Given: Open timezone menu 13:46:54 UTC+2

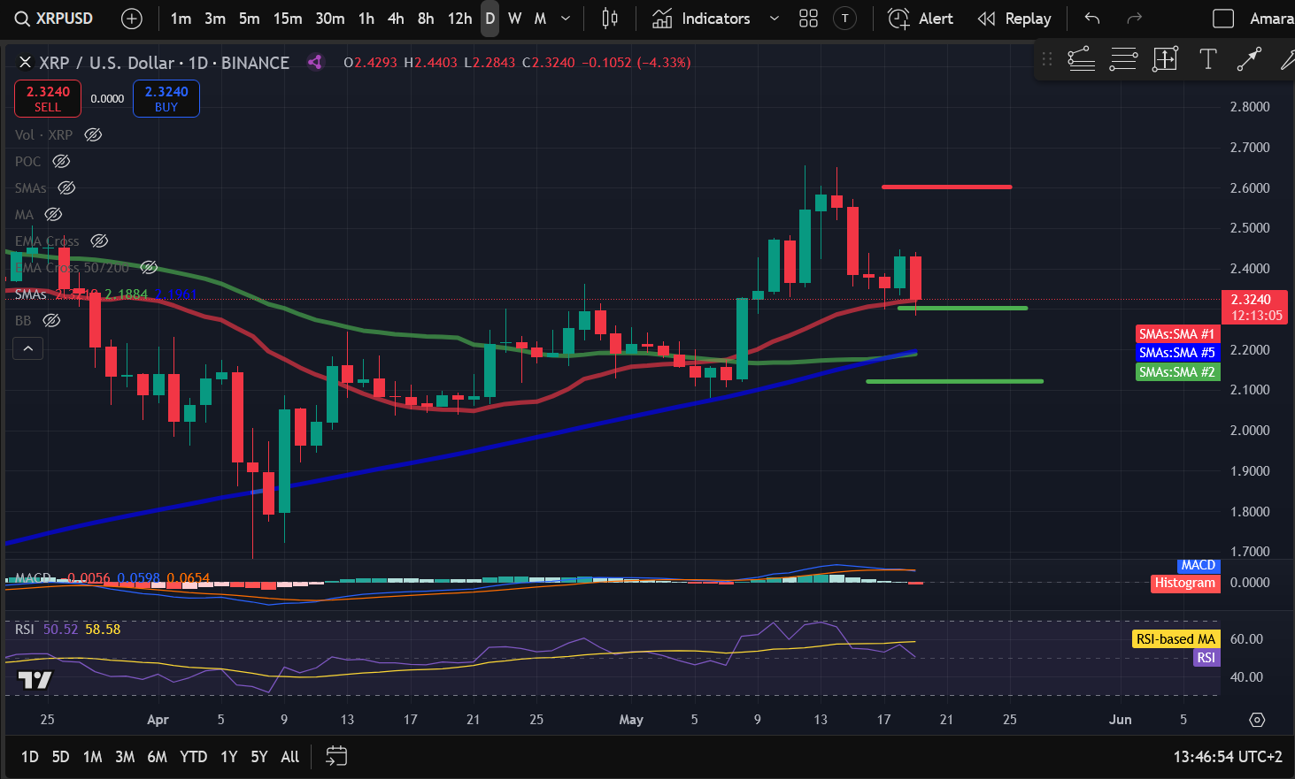Looking at the screenshot, I should tap(1228, 757).
